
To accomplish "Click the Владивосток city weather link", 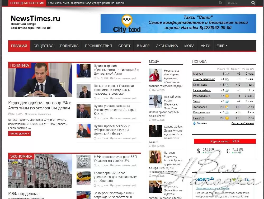I will tap(202, 113).
